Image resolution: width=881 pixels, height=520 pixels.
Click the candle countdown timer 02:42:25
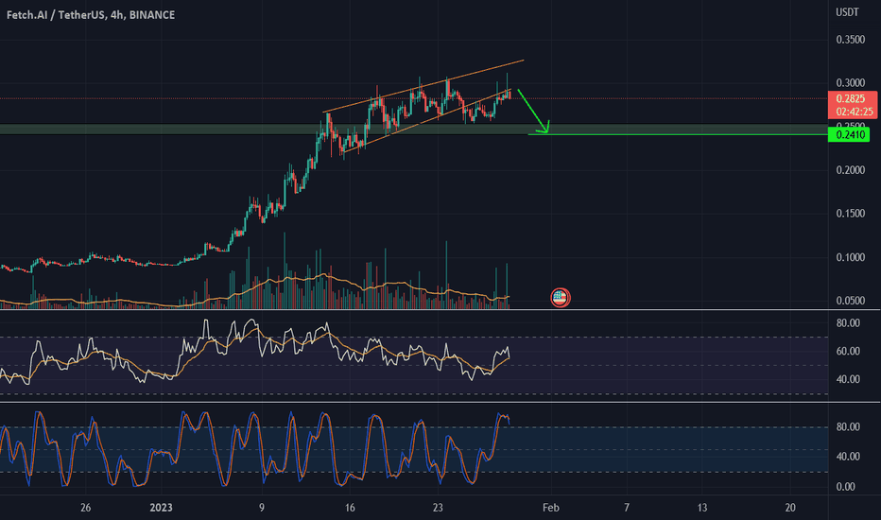(854, 112)
